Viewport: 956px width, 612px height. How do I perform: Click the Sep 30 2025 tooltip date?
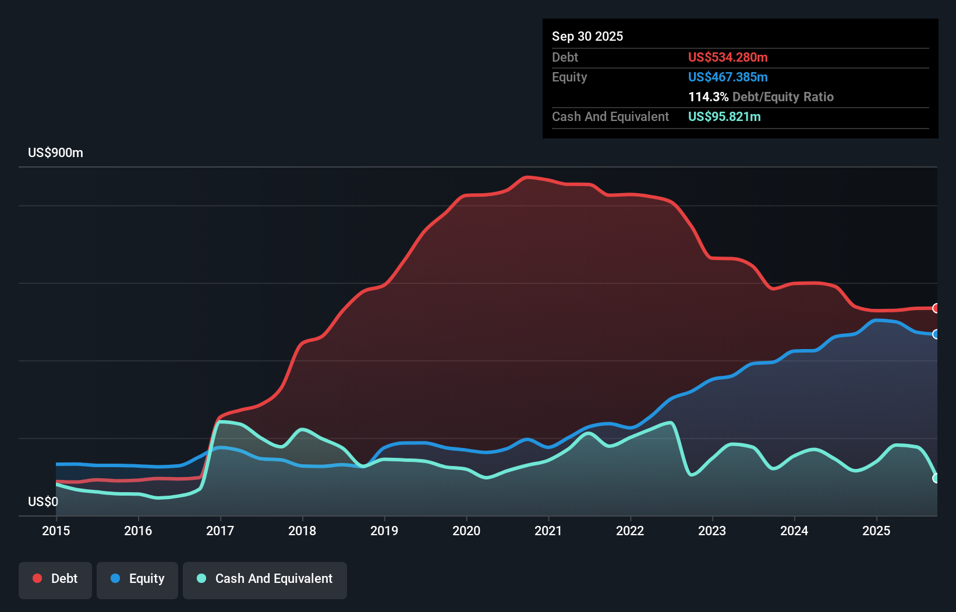point(587,37)
